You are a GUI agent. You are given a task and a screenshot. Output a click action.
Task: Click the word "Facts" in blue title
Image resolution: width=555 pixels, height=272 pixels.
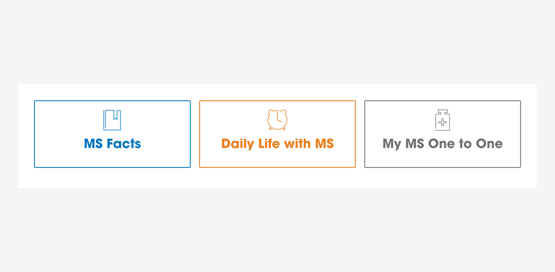coord(124,144)
